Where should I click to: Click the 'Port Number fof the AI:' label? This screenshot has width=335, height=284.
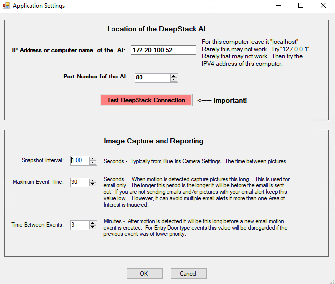[95, 77]
